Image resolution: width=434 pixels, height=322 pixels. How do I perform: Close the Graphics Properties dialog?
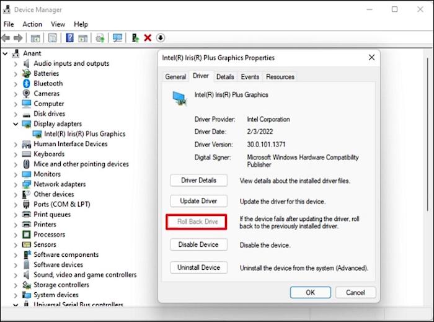tap(371, 58)
